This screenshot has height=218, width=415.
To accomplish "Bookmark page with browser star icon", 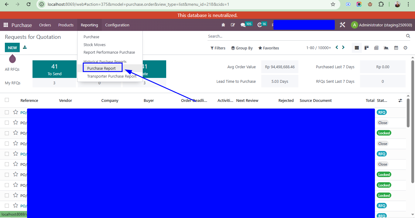I will (333, 4).
